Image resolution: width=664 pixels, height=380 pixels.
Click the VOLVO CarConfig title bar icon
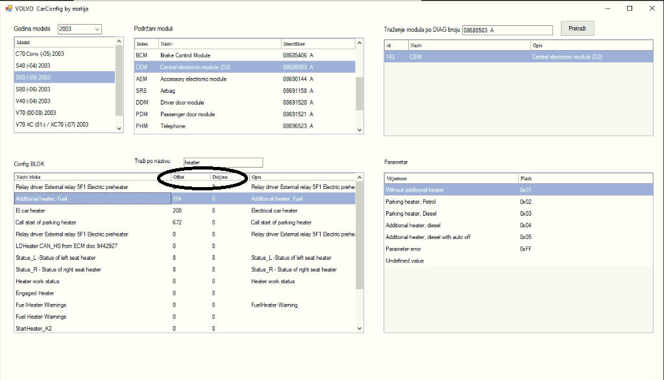8,8
